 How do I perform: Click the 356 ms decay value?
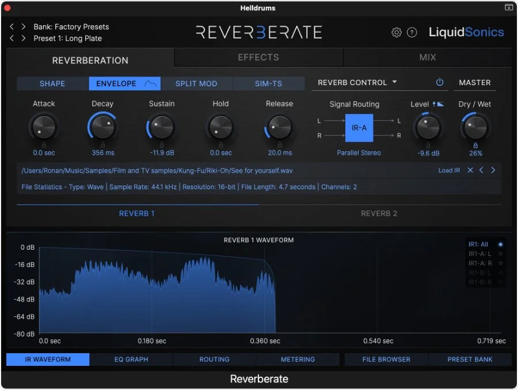point(103,153)
